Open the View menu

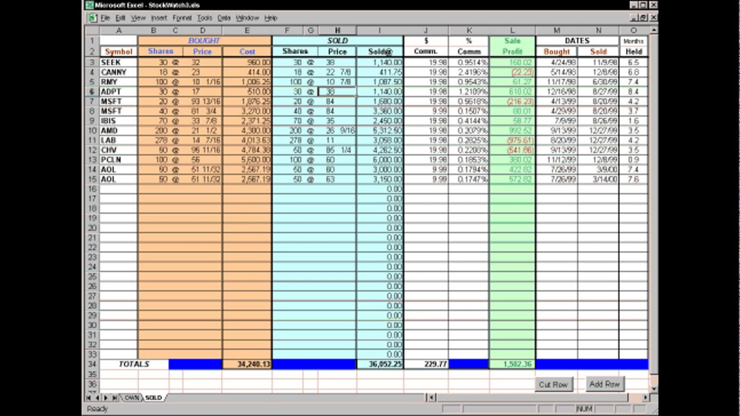click(x=138, y=18)
